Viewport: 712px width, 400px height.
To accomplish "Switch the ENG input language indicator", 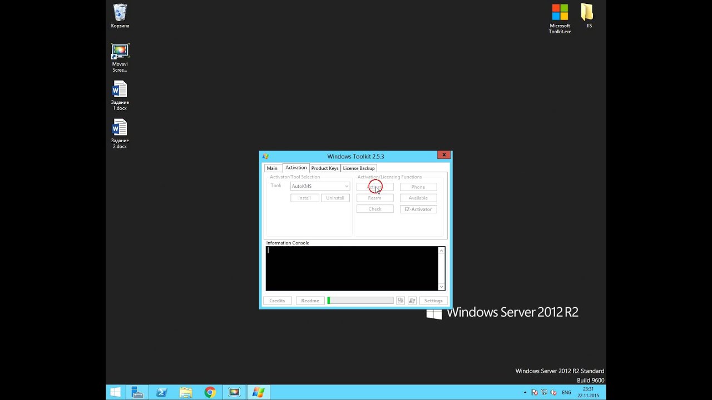I will coord(566,392).
